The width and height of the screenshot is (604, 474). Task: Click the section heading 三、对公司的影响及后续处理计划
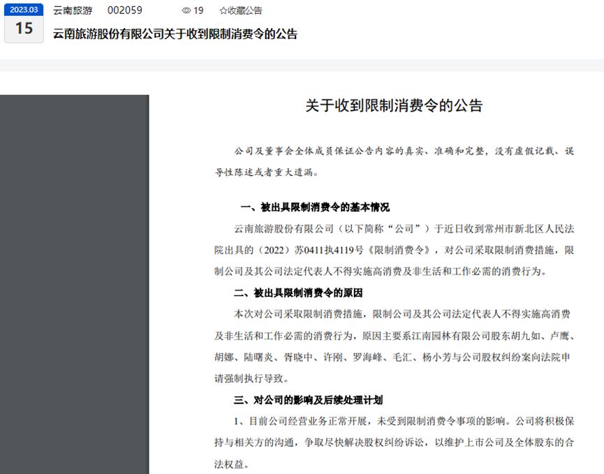[x=308, y=400]
